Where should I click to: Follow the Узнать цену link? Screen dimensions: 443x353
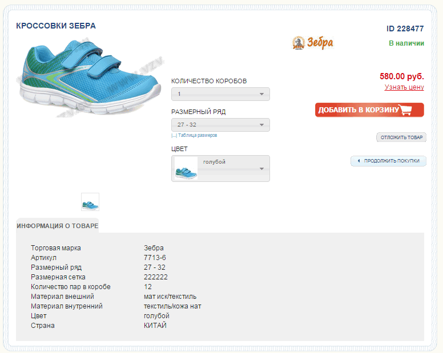pyautogui.click(x=404, y=87)
